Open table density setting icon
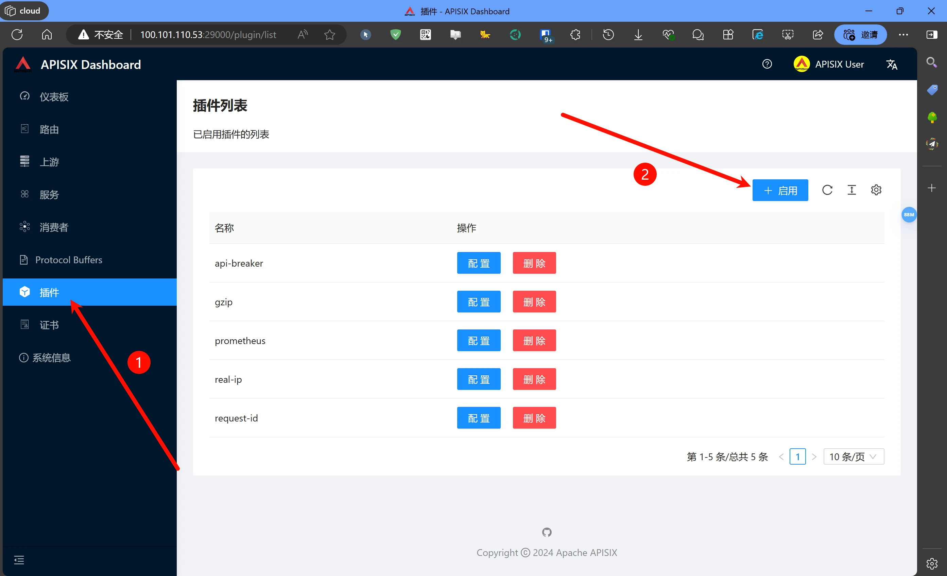This screenshot has height=576, width=947. point(852,190)
